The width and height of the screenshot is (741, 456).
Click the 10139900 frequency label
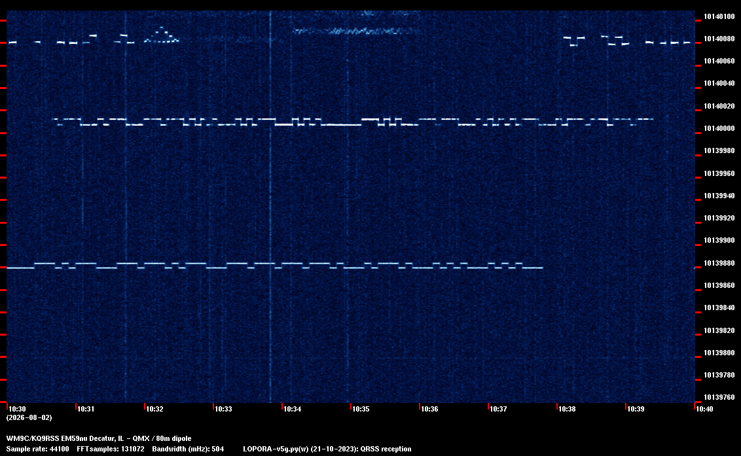point(719,241)
